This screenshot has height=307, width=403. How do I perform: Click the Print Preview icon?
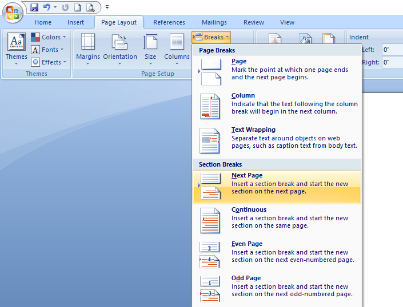click(x=90, y=7)
